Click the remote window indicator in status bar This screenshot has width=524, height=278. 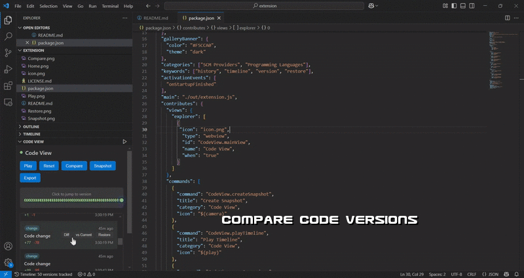[x=6, y=274]
